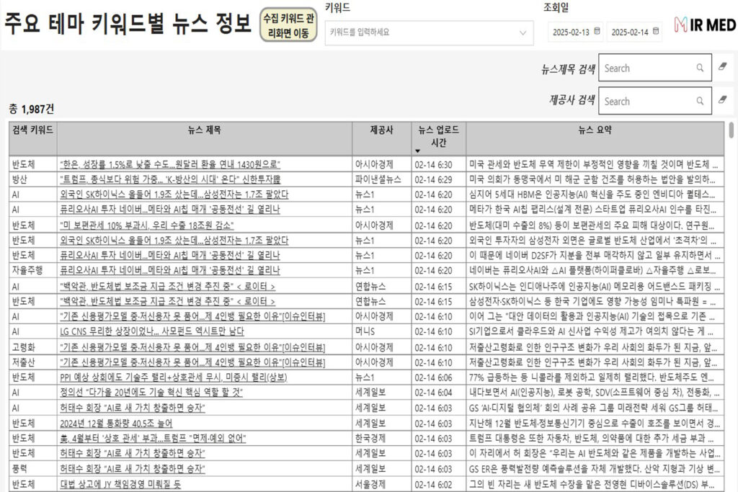Open 정의선 "다가올 20년에도" article link
This screenshot has height=492, width=738.
pyautogui.click(x=151, y=393)
